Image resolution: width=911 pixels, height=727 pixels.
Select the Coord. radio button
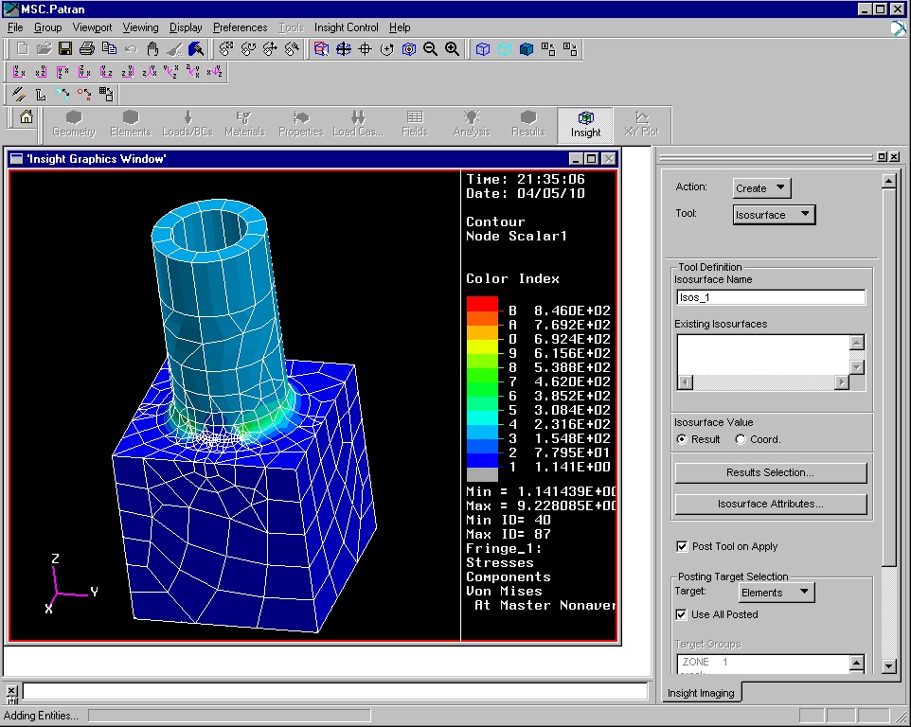click(x=741, y=439)
